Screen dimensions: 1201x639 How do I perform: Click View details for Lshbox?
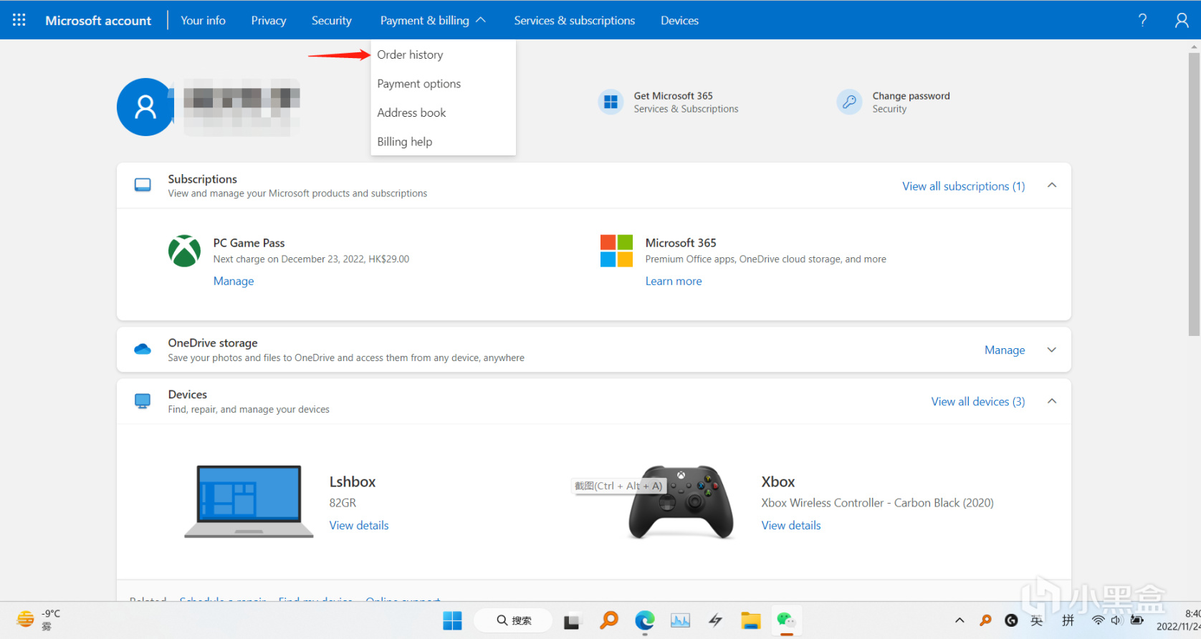(359, 525)
